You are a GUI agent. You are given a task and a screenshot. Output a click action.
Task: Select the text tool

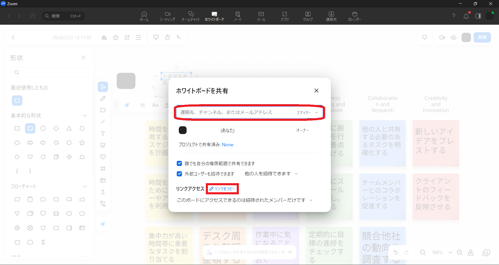103,134
